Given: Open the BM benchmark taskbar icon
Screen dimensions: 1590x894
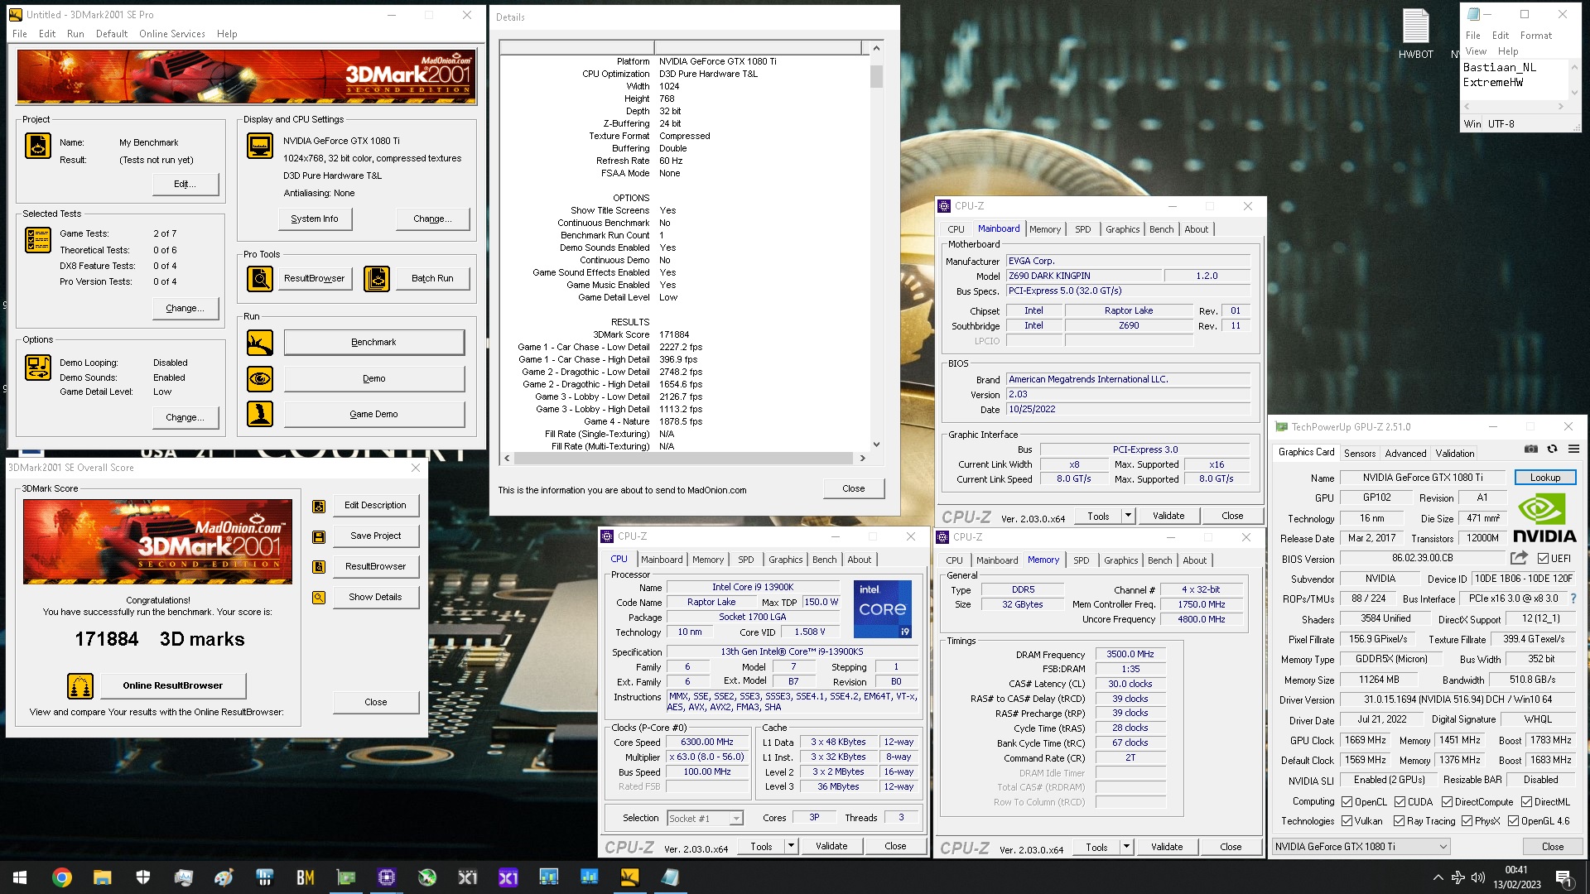Looking at the screenshot, I should click(305, 877).
